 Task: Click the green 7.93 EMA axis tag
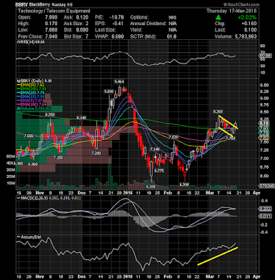click(x=264, y=128)
